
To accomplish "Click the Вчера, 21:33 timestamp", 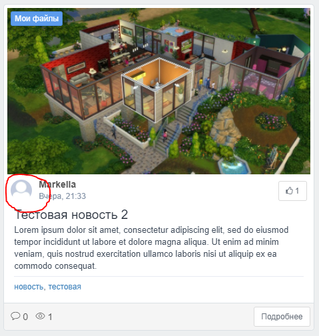I will [x=63, y=196].
